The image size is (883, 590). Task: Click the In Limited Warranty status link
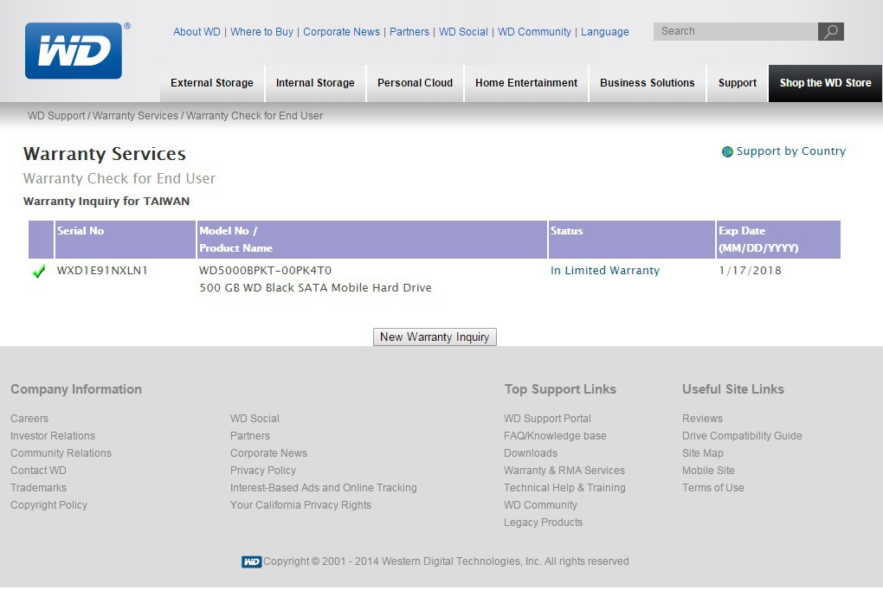[605, 271]
